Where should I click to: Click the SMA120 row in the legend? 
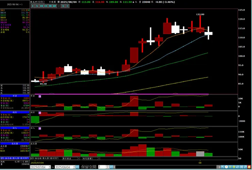coord(15,20)
